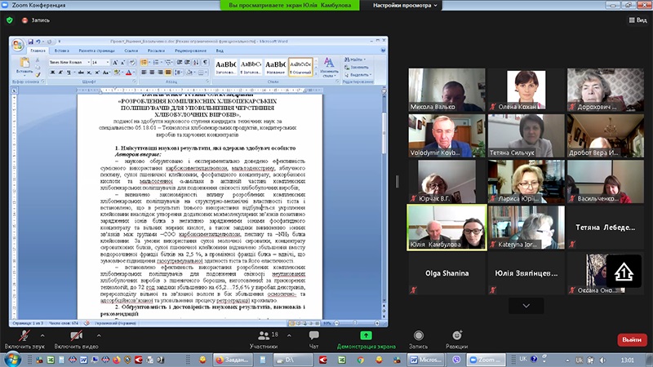Select Volodymir Kovb... participant video
This screenshot has width=653, height=367.
pos(446,135)
